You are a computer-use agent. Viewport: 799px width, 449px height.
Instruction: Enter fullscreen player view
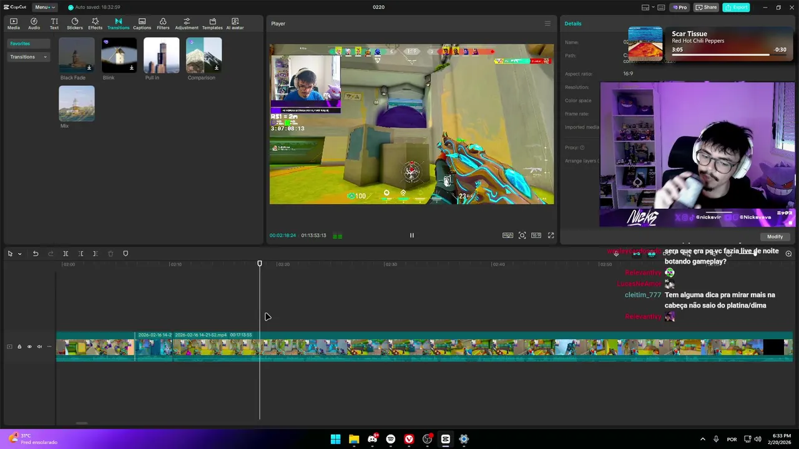pos(551,235)
